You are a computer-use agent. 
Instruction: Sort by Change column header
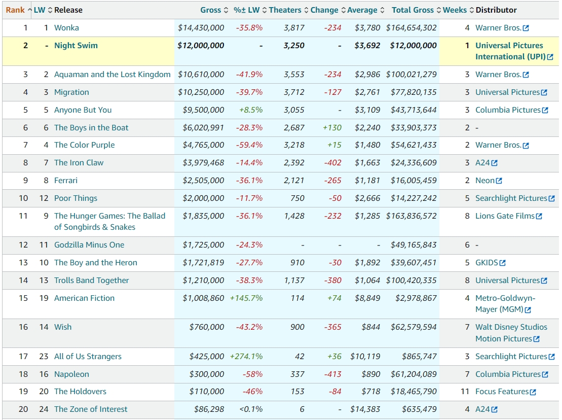click(328, 10)
